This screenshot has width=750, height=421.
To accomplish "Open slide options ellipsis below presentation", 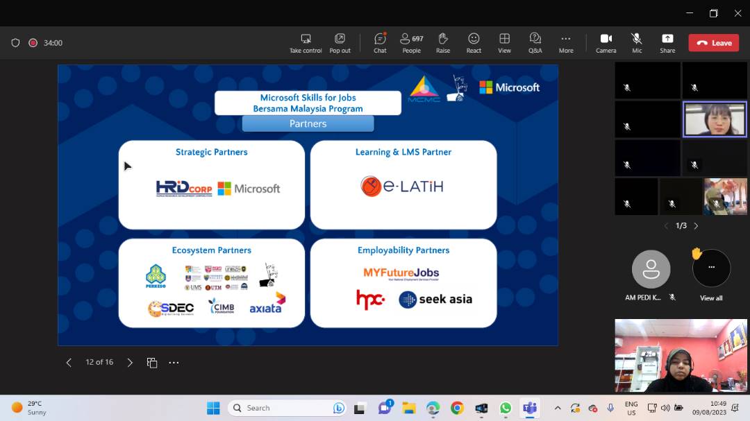I will (174, 363).
